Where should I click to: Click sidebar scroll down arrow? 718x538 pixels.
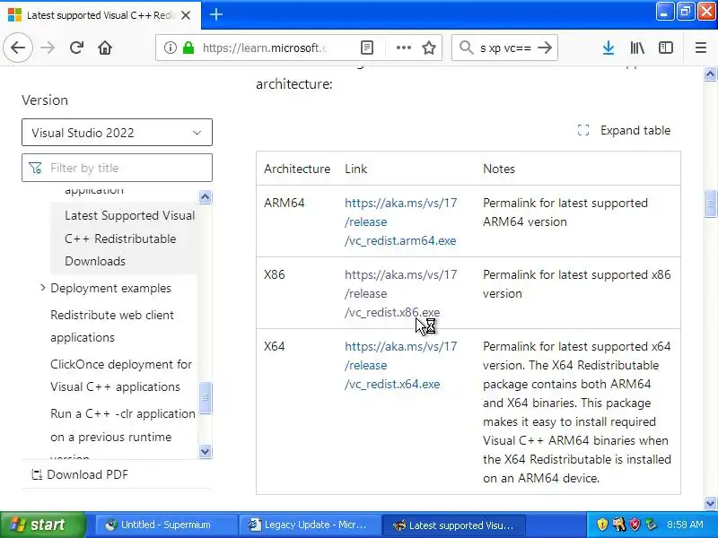click(x=206, y=451)
